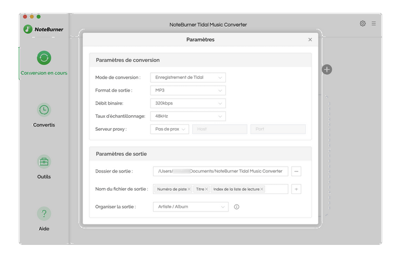Expand the Mode de conversion dropdown

click(x=188, y=77)
